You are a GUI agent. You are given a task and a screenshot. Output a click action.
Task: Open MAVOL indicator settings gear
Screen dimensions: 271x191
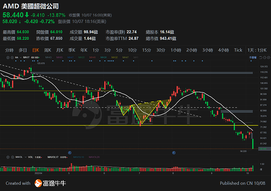coord(8,157)
